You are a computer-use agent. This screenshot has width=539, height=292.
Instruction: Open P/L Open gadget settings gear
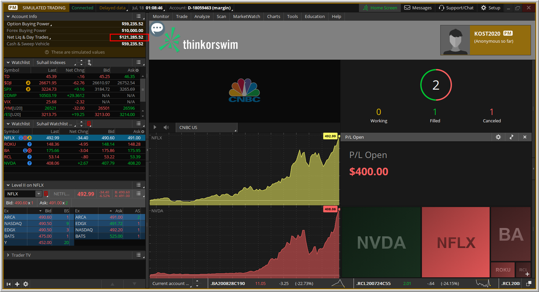click(498, 137)
